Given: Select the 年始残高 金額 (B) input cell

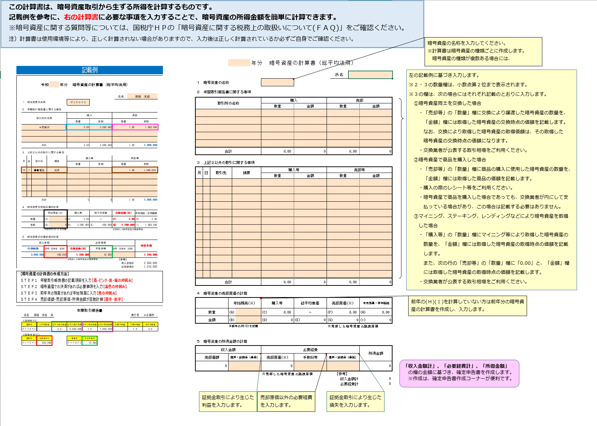Looking at the screenshot, I should [x=248, y=320].
